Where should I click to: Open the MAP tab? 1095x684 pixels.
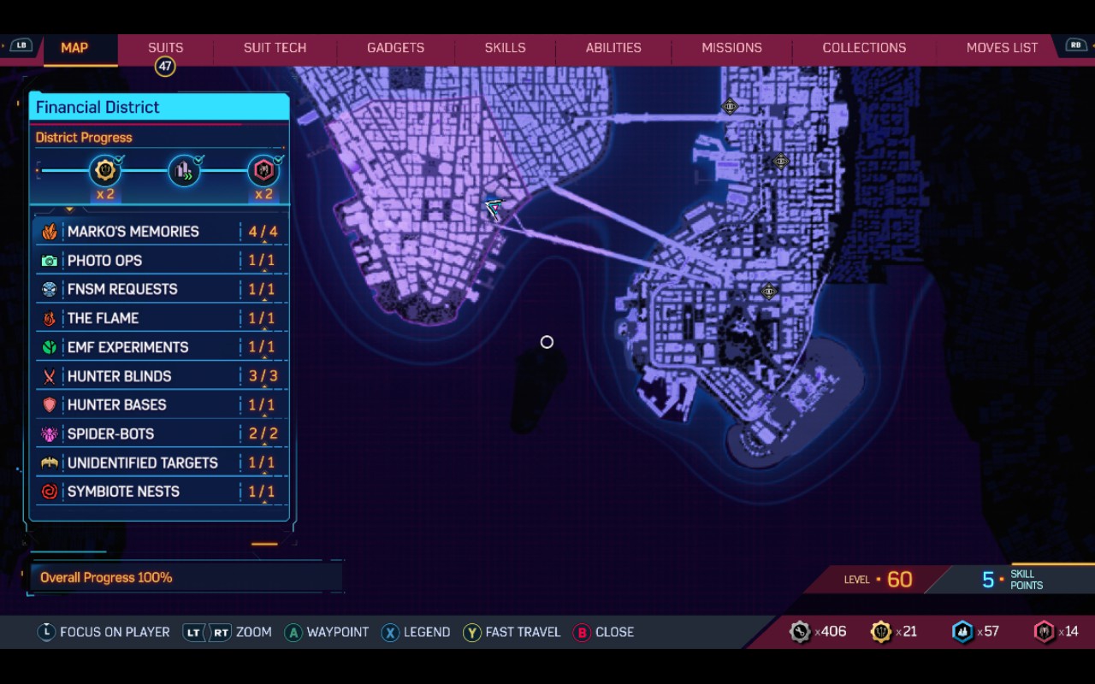[x=74, y=48]
